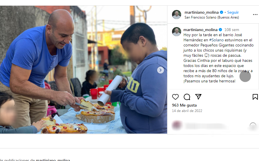Image resolution: width=259 pixels, height=161 pixels.
Task: Open comments with the speech bubble icon
Action: click(x=187, y=97)
